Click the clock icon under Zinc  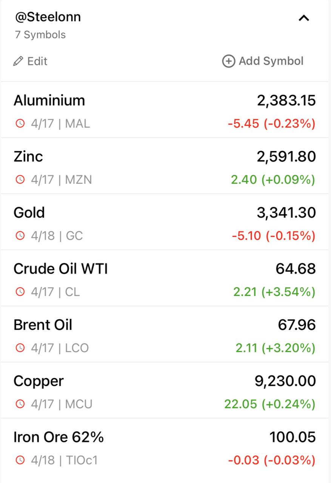(20, 180)
